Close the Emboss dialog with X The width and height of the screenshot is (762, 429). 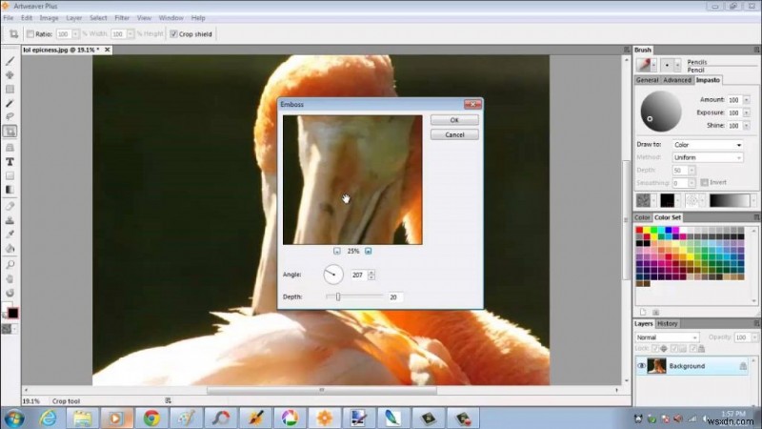coord(472,104)
